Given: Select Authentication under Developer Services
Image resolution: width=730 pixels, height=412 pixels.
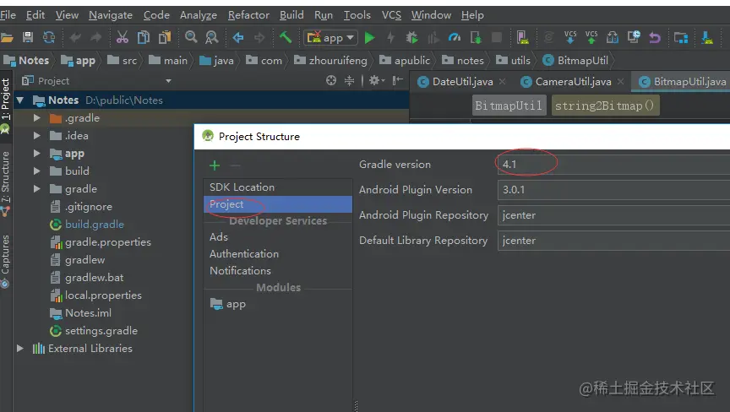Looking at the screenshot, I should (278, 254).
